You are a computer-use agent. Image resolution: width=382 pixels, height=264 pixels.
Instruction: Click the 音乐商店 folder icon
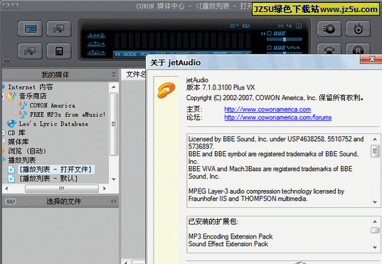[11, 96]
